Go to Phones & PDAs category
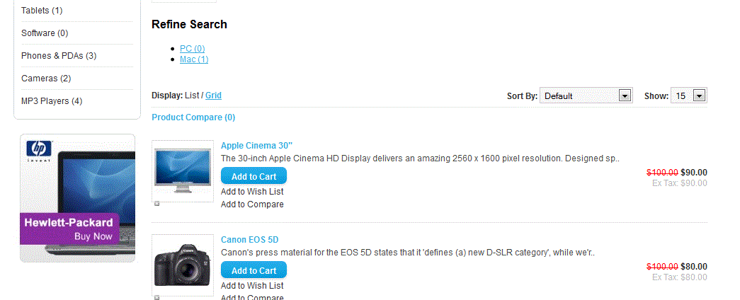Screen dimensions: 740x300 [59, 56]
